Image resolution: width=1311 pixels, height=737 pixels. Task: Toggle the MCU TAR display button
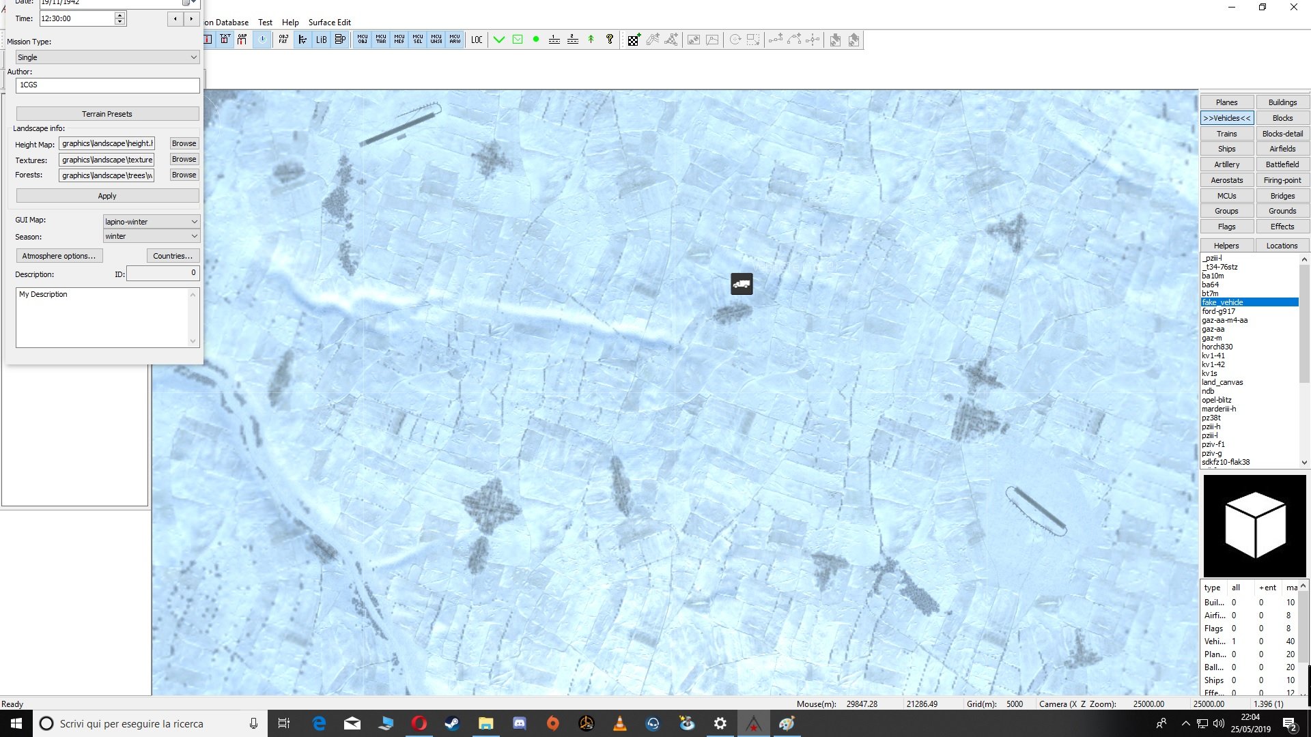381,40
